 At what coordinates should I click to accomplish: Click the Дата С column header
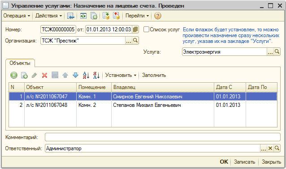(x=230, y=87)
